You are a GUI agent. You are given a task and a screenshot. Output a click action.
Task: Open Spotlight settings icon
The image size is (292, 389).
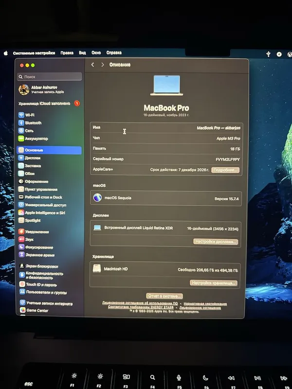coord(21,220)
